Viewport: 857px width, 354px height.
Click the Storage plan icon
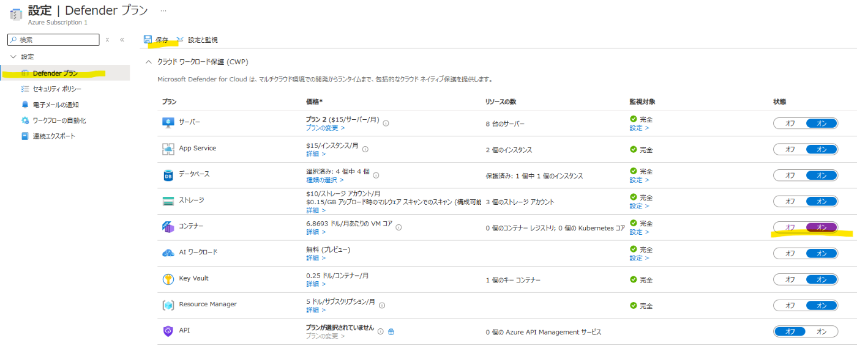pyautogui.click(x=168, y=201)
